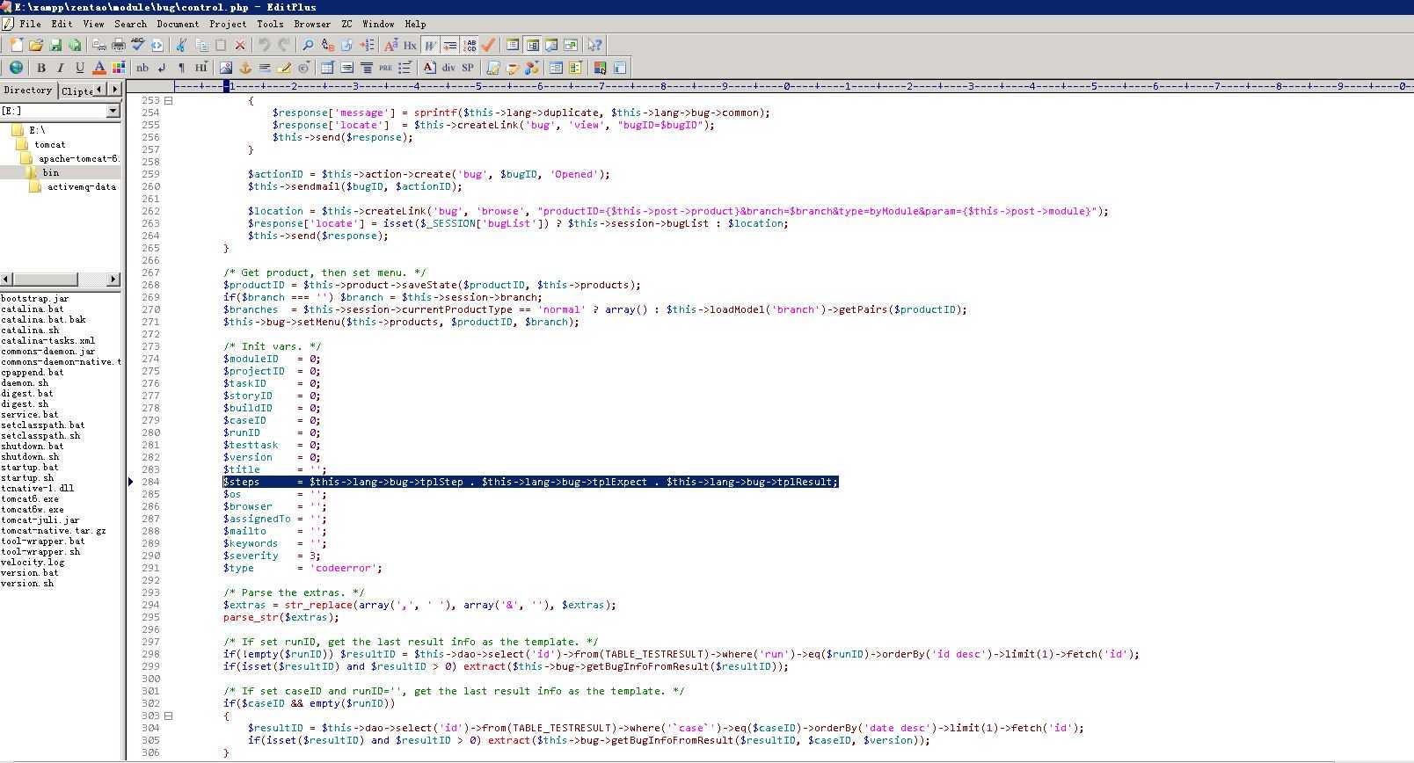Select the bin folder in tree

51,172
